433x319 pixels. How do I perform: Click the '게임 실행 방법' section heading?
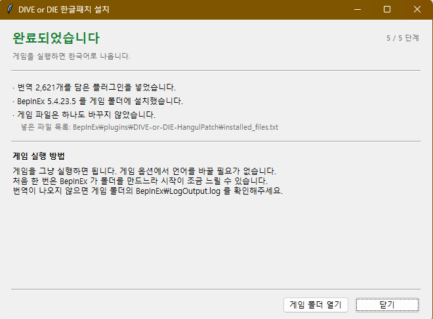(x=39, y=156)
